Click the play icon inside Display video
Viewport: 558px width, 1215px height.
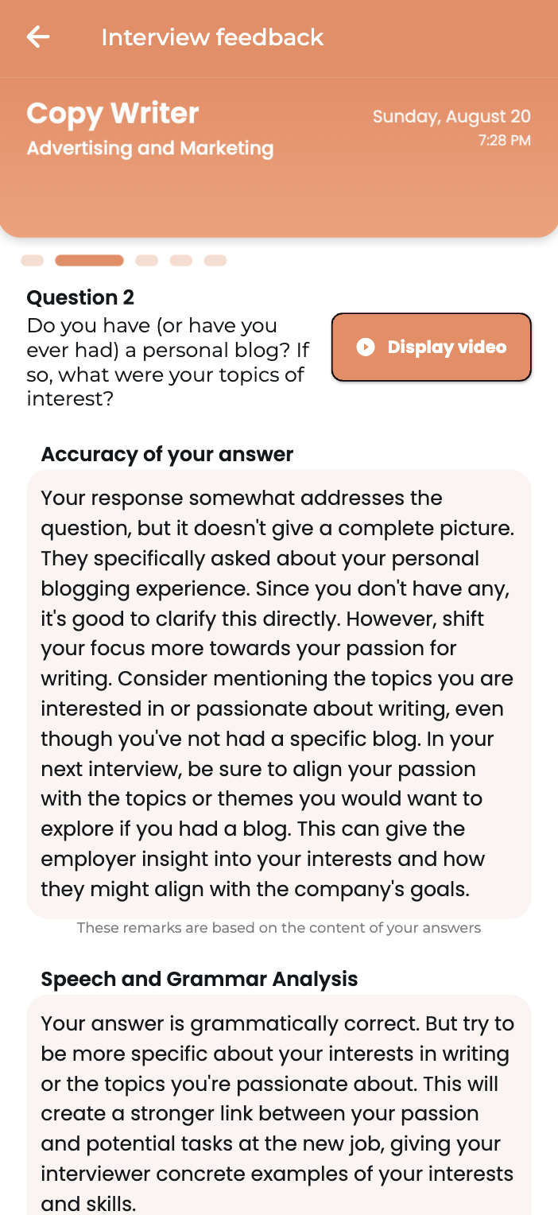click(x=366, y=347)
